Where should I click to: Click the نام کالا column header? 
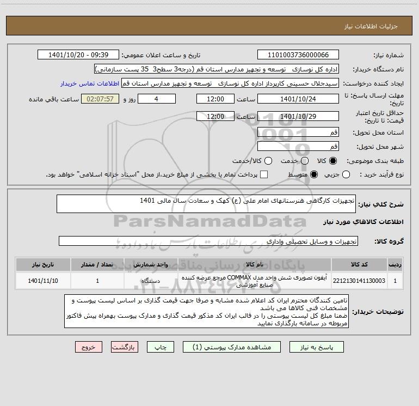[x=255, y=265]
